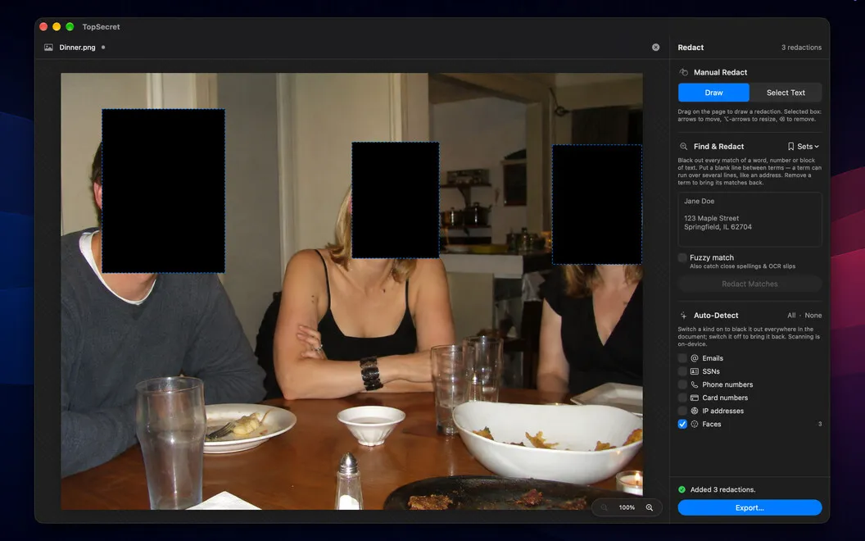Screen dimensions: 865x541
Task: Click the Sets bookmark icon
Action: point(790,146)
